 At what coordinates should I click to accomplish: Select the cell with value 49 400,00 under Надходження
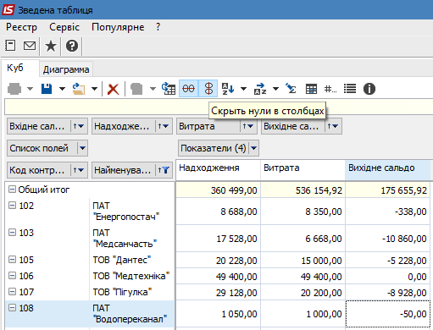point(218,277)
